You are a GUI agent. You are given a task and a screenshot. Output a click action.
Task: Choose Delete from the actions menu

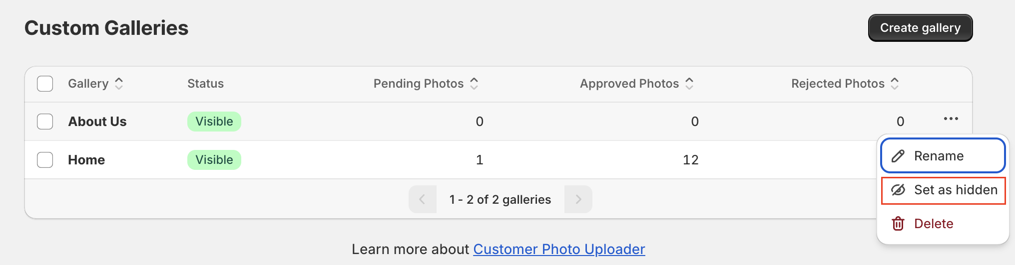coord(933,224)
